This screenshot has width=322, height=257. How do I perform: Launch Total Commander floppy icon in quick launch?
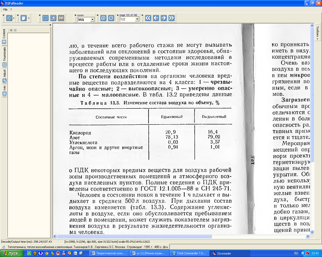[x=64, y=253]
